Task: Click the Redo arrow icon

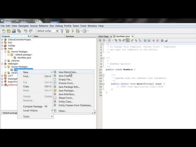Action: click(x=31, y=31)
